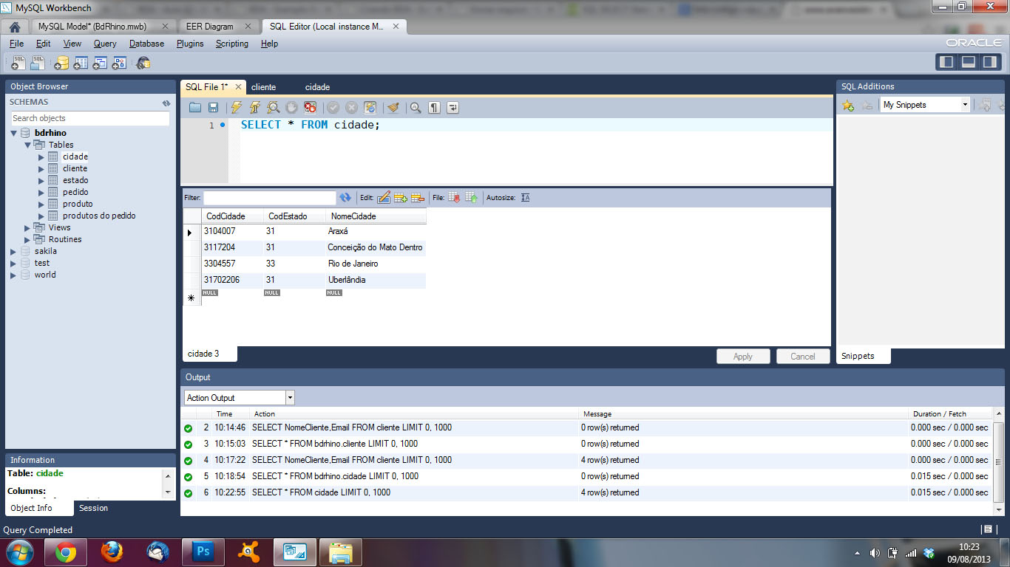
Task: Click the Insert new row icon
Action: pyautogui.click(x=401, y=198)
